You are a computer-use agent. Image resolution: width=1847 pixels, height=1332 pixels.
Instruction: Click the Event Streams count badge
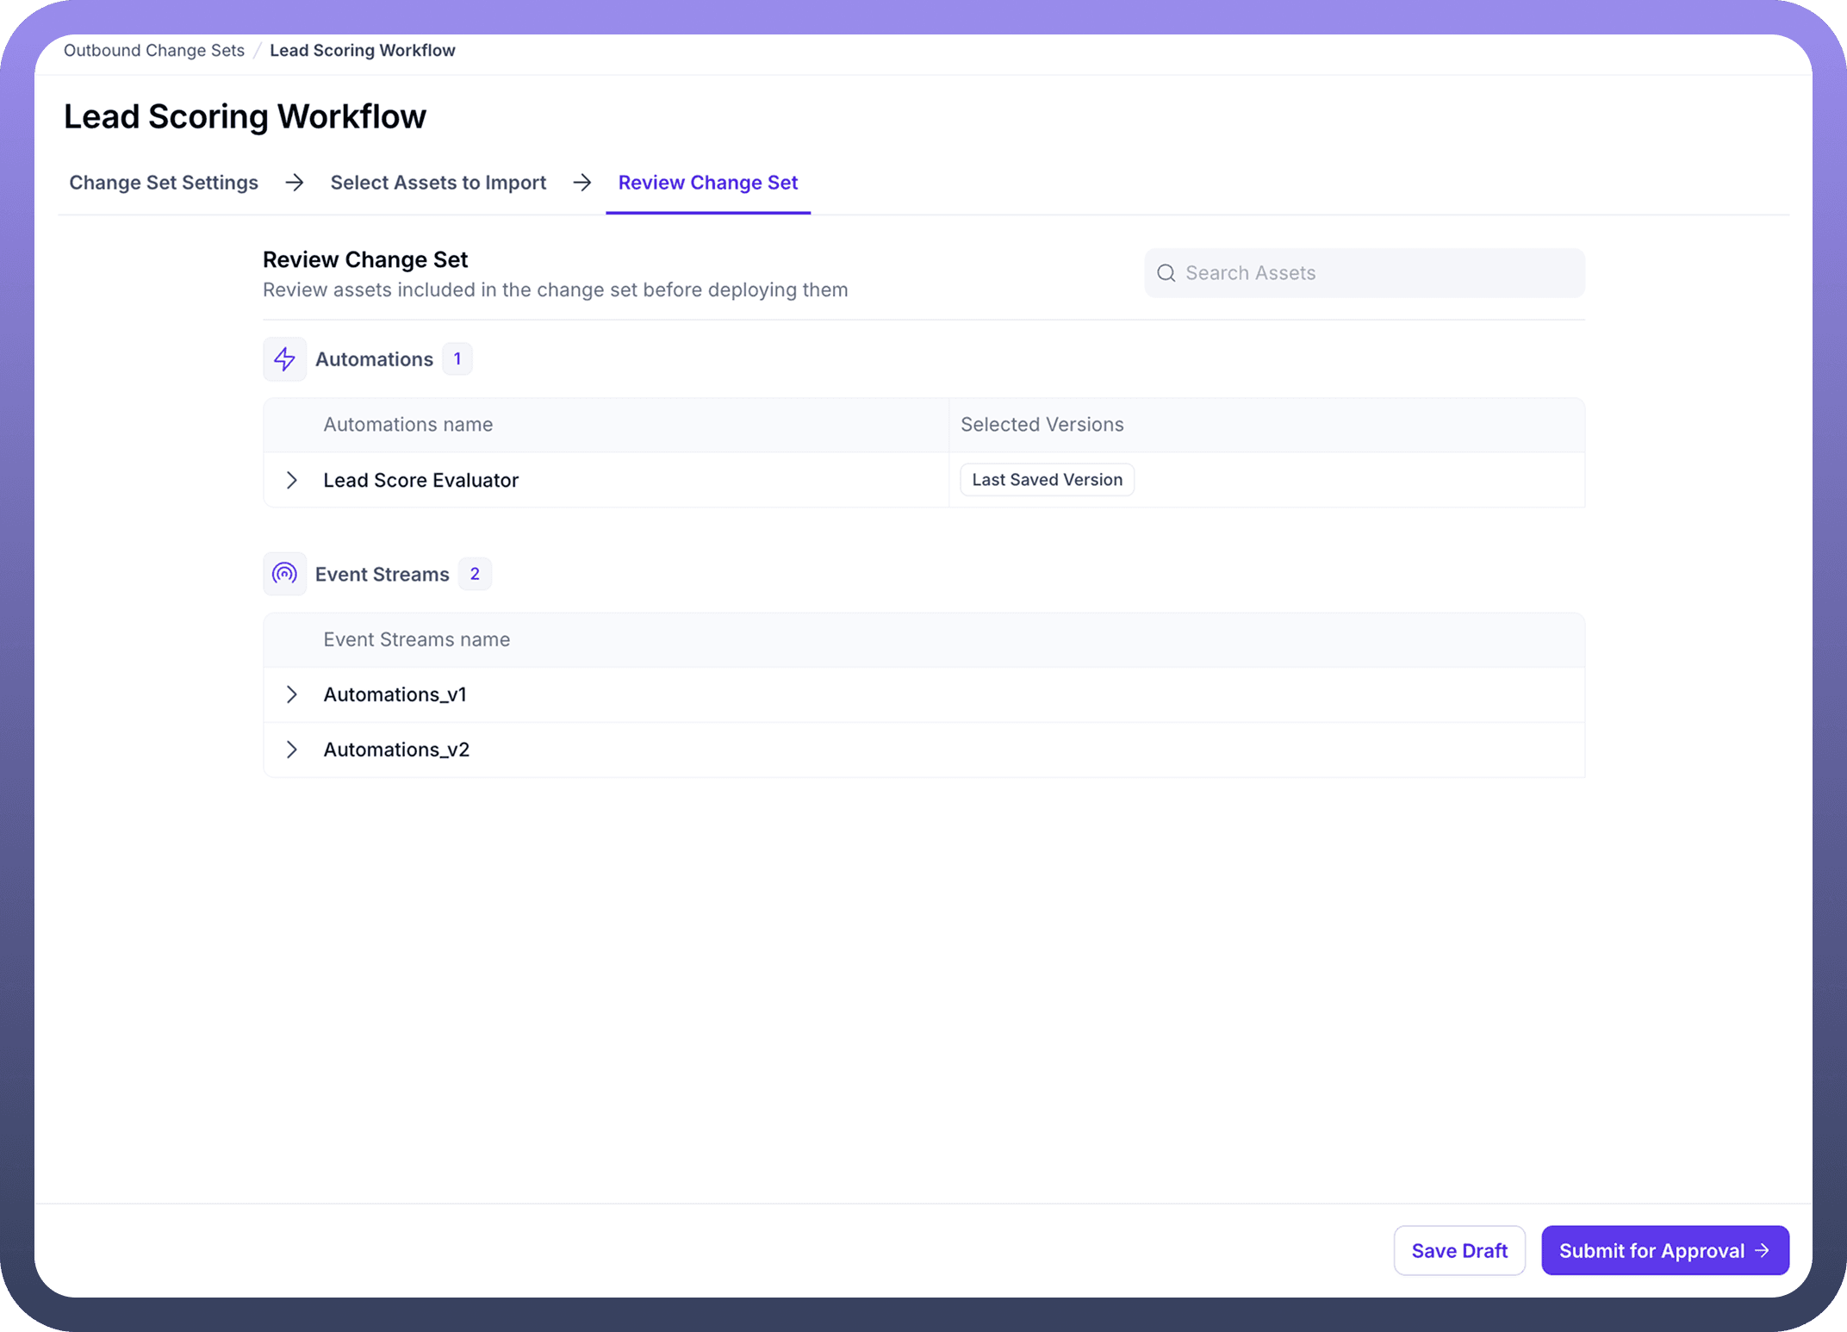(x=475, y=574)
